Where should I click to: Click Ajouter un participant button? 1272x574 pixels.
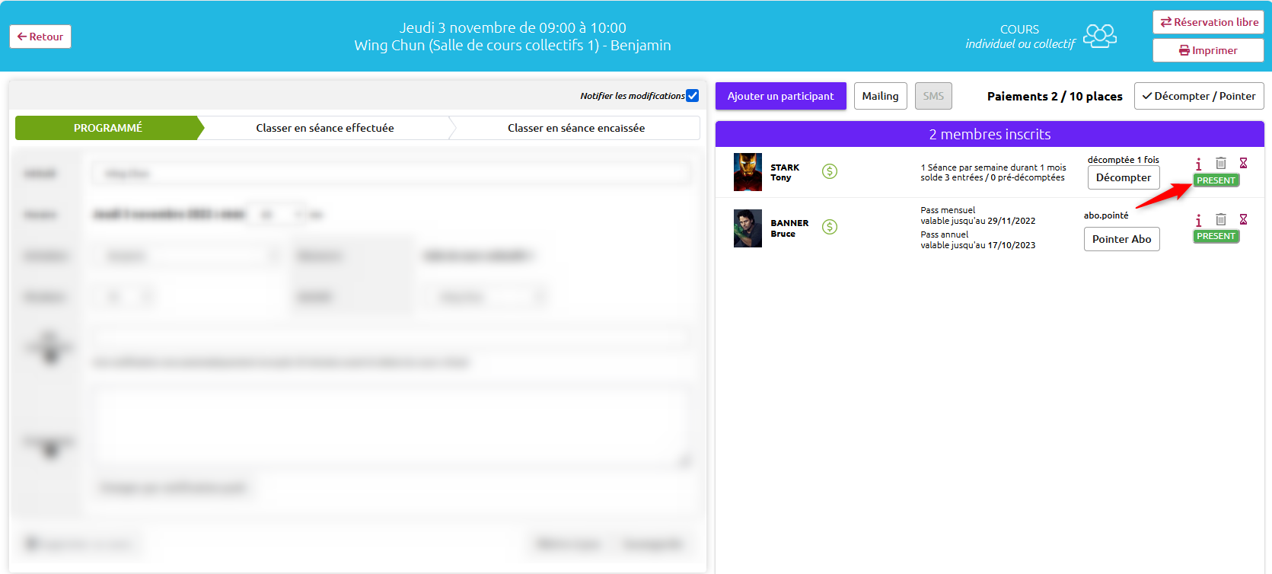[x=780, y=96]
